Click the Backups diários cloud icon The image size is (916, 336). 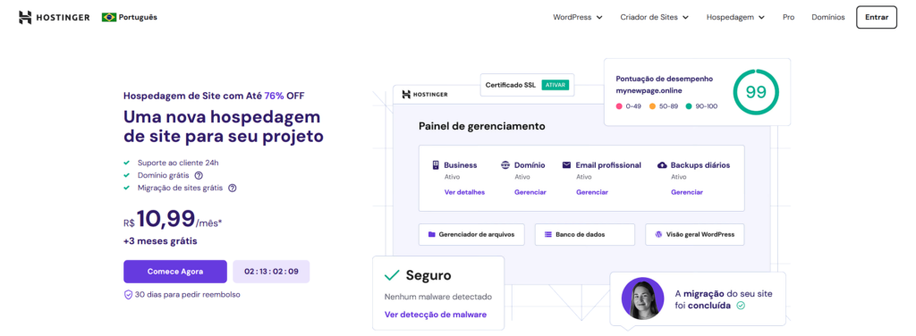coord(663,165)
